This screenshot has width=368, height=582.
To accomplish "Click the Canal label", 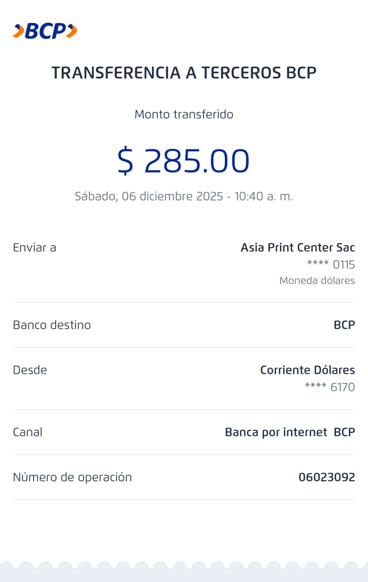I will coord(28,432).
